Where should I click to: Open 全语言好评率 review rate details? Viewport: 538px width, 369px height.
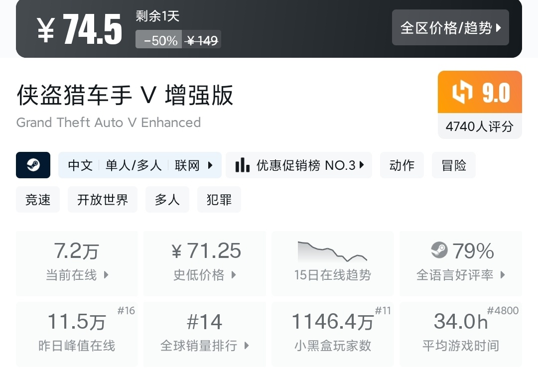pos(460,263)
